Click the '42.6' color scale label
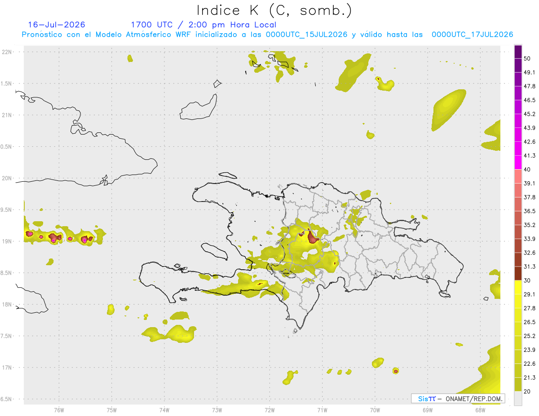Screen dimensions: 539x416 [530, 142]
